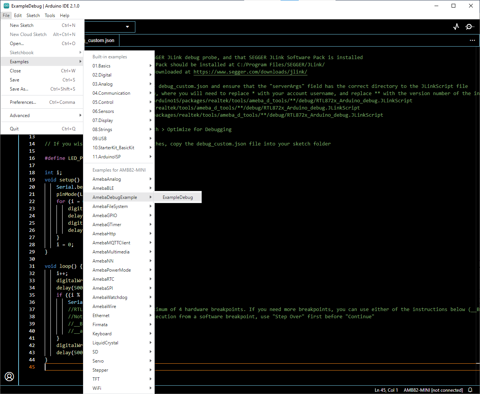480x394 pixels.
Task: Select the Examples menu entry
Action: (42, 62)
